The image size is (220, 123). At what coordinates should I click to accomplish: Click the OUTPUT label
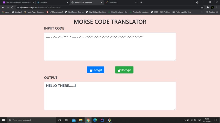pos(51,77)
